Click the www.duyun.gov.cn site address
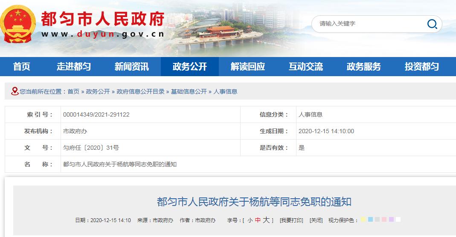 pos(103,34)
